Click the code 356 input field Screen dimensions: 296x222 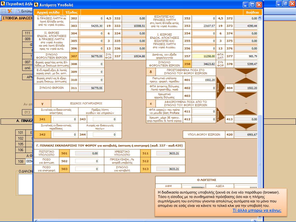pos(204,49)
